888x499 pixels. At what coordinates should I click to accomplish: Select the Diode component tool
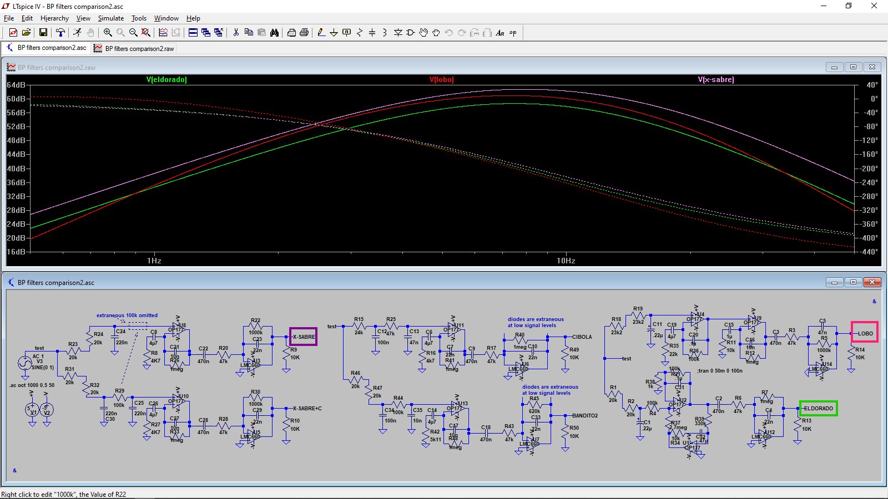click(x=398, y=33)
